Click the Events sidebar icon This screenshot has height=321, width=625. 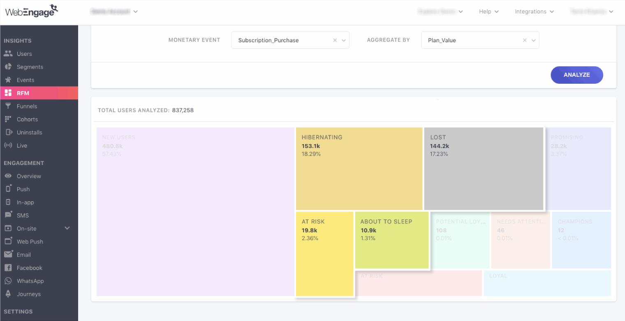(x=9, y=80)
